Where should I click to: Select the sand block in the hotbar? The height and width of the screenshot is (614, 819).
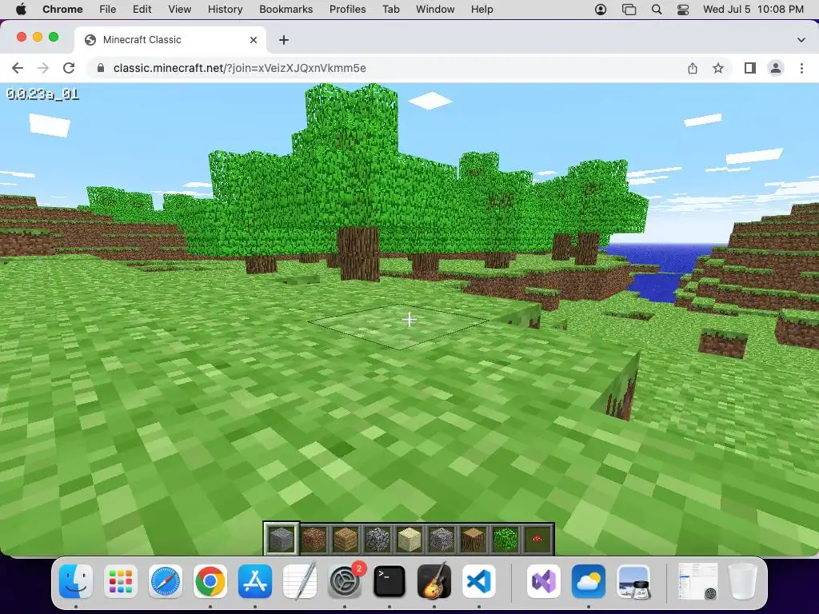point(409,538)
